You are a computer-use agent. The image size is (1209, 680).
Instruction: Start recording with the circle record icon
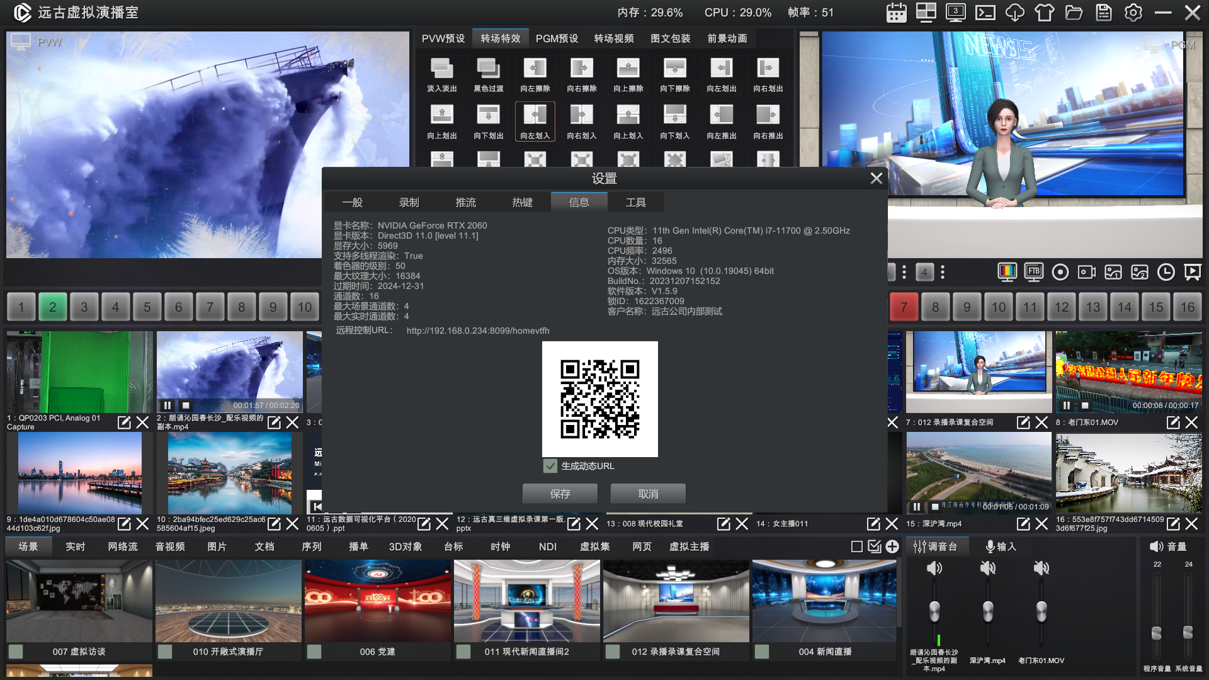(x=1060, y=272)
